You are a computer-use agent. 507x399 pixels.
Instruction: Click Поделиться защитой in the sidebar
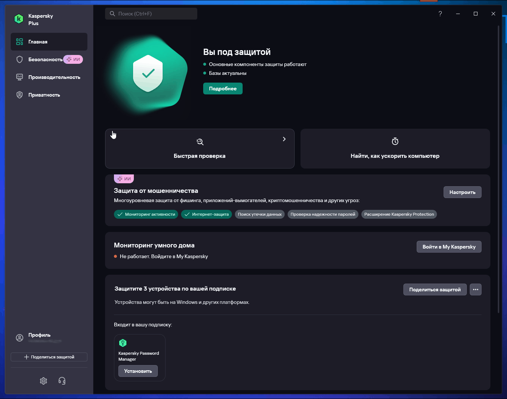49,357
